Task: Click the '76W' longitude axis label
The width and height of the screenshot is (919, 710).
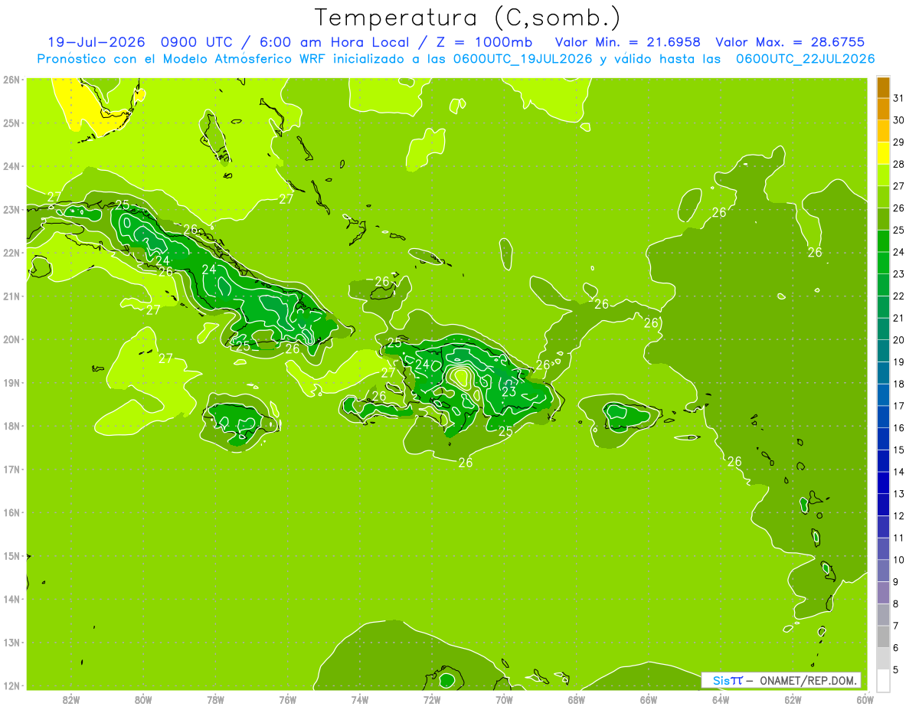Action: tap(288, 699)
